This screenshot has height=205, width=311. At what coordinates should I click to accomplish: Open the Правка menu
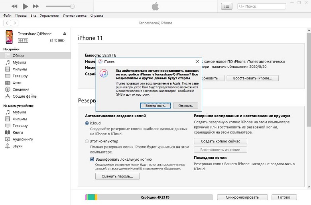[21, 16]
